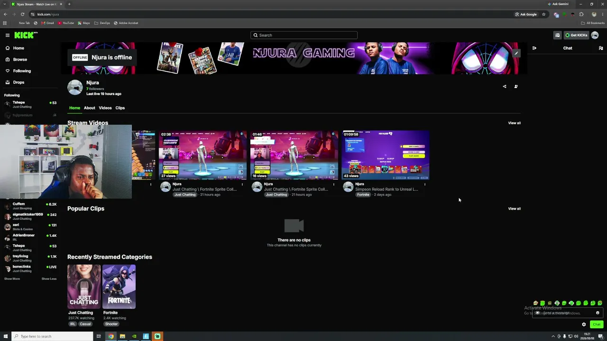
Task: Switch to the Videos channel tab
Action: [x=105, y=108]
